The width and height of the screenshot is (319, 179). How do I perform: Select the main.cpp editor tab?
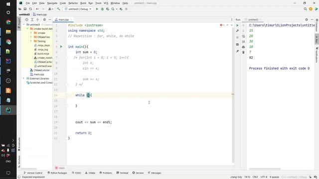click(x=63, y=19)
